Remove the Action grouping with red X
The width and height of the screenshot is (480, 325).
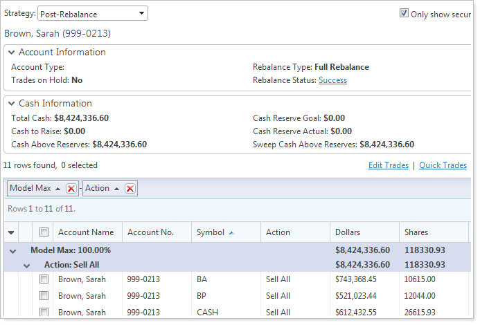pyautogui.click(x=130, y=189)
